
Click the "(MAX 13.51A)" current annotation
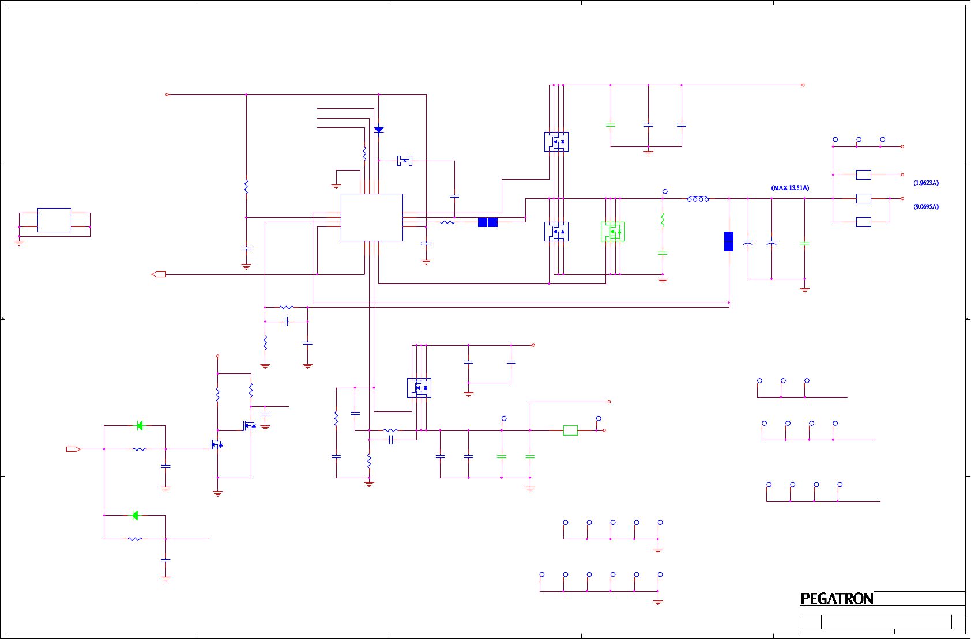tap(790, 188)
